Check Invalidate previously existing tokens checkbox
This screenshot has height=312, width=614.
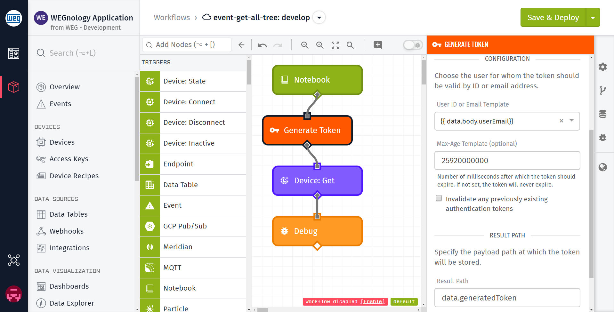439,198
